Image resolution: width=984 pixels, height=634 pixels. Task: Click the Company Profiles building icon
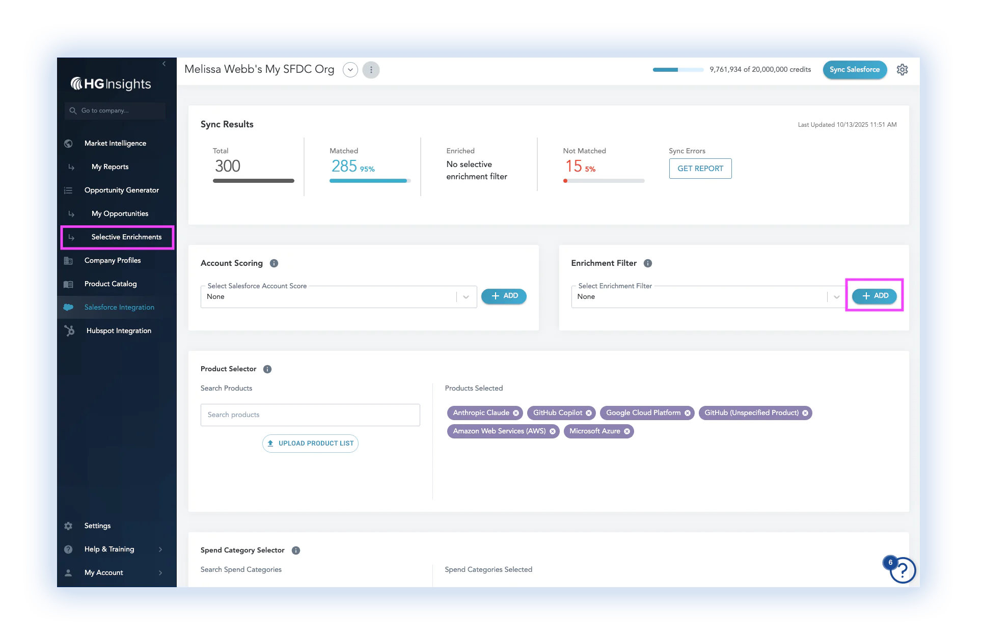tap(68, 261)
